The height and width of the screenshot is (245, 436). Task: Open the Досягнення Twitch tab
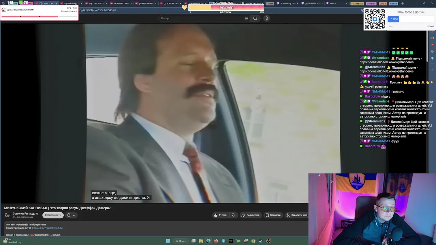coord(312,3)
